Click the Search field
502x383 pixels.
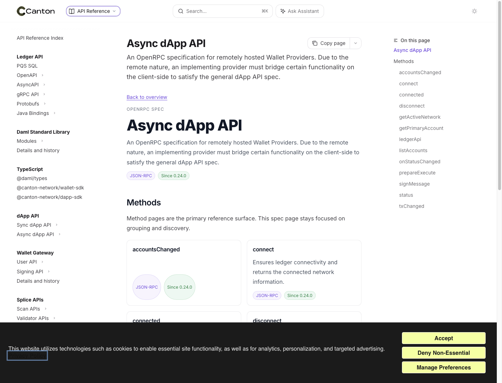coord(223,11)
